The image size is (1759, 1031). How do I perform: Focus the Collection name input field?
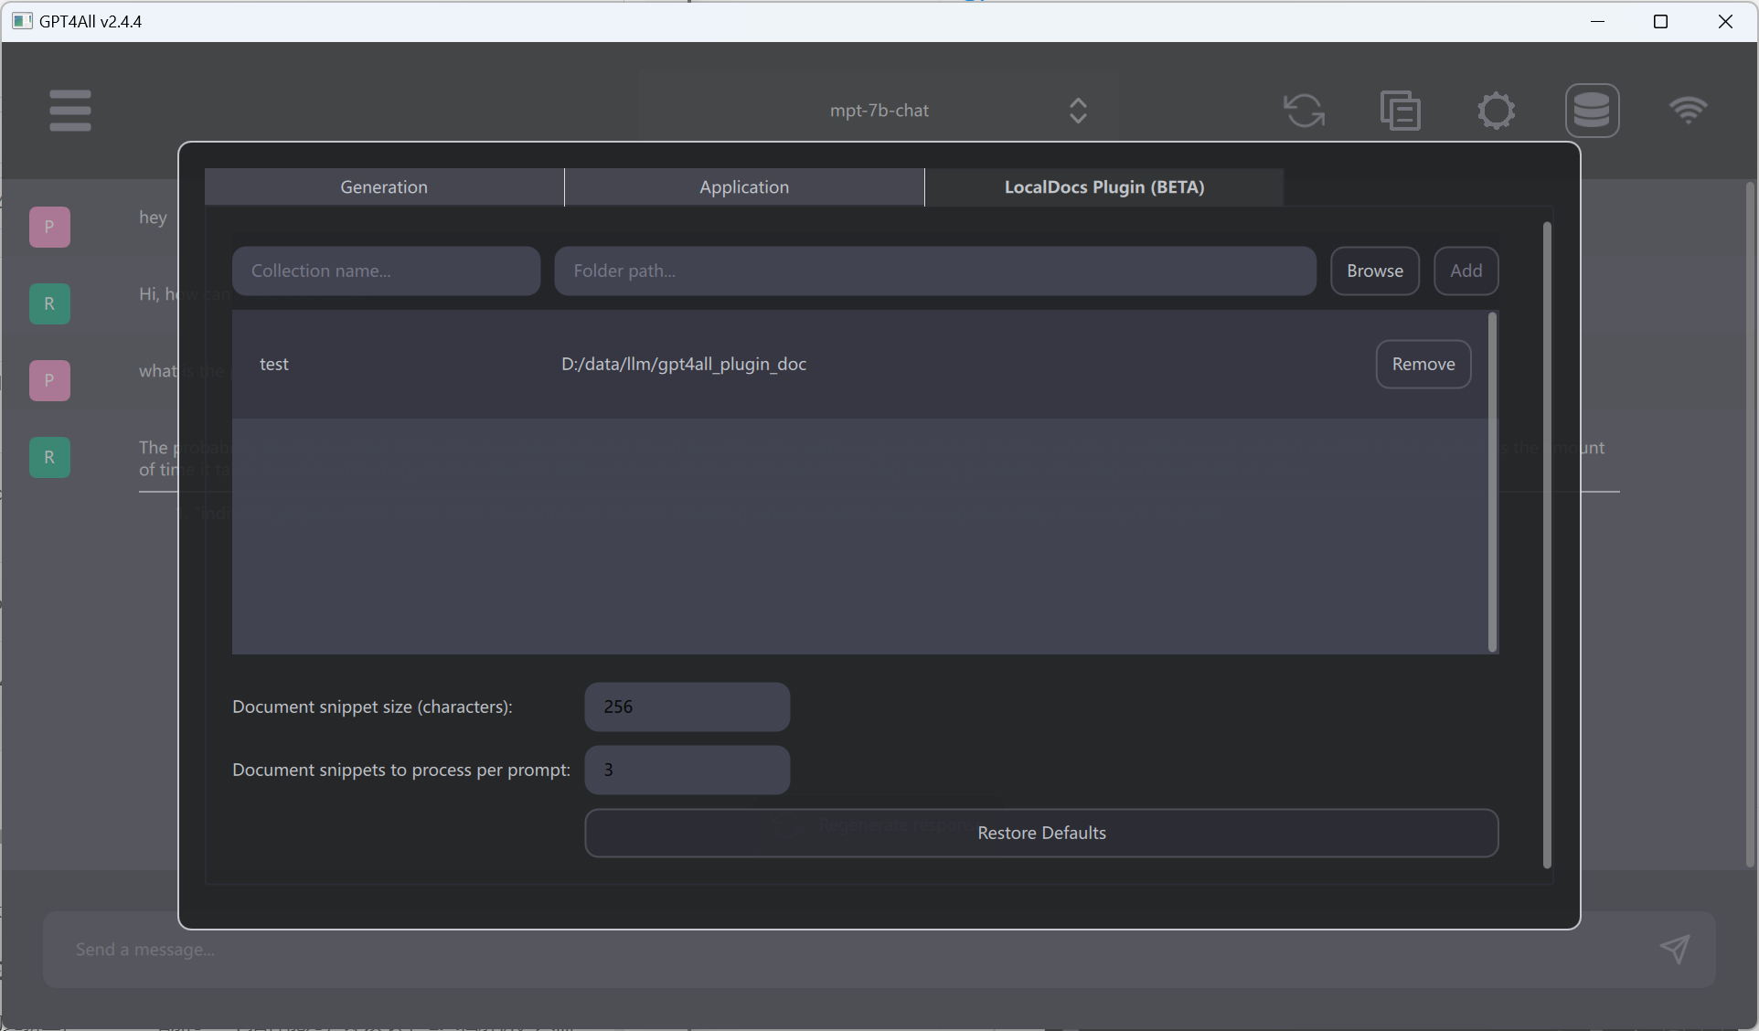point(386,271)
